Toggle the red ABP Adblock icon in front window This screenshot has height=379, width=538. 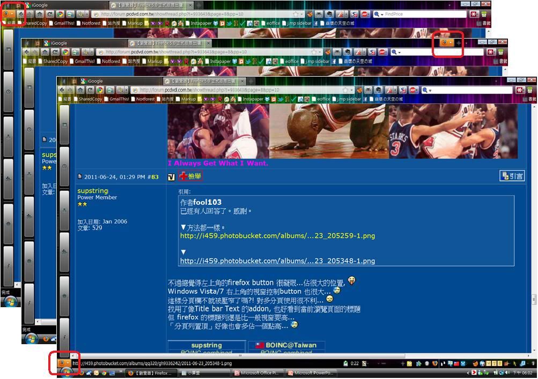413,90
